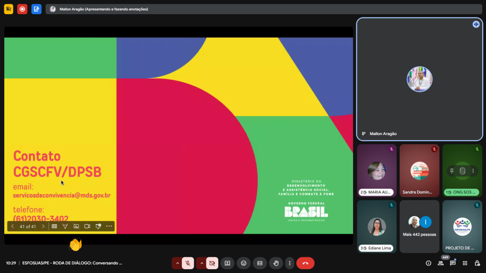Toggle the muted microphone button
486x273 pixels.
click(x=188, y=263)
